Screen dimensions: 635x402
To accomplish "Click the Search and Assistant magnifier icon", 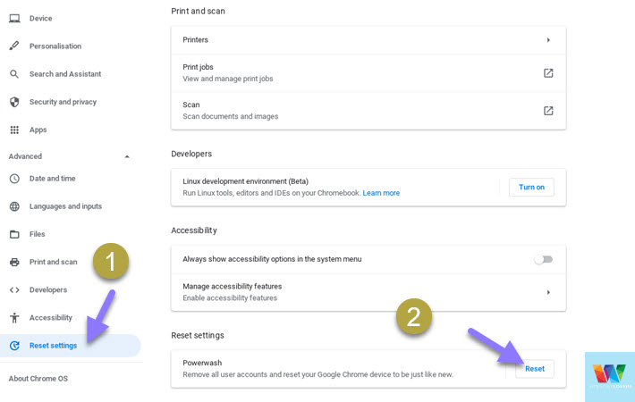I will (x=14, y=74).
